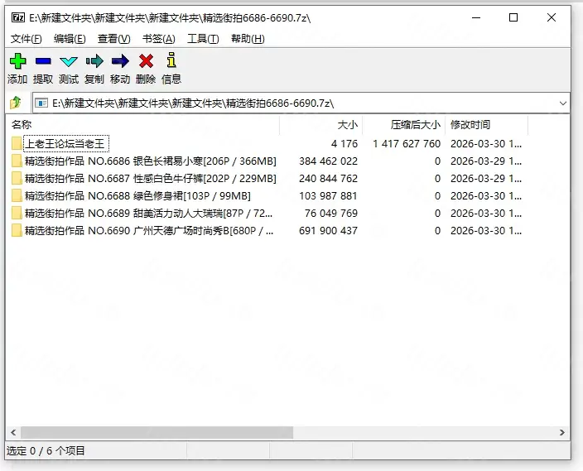Expand the address bar path dropdown
The image size is (583, 471).
(x=563, y=103)
